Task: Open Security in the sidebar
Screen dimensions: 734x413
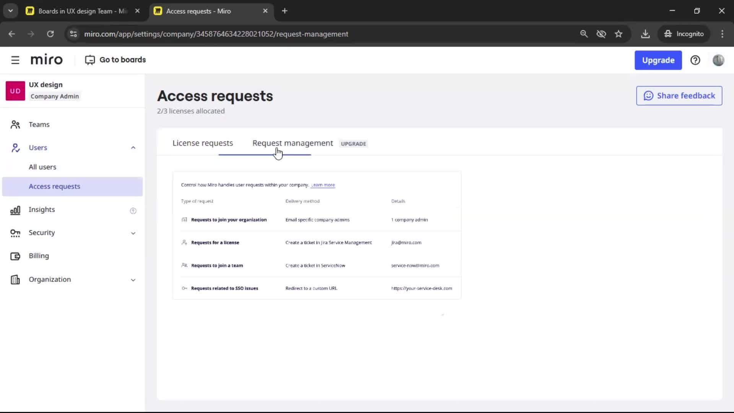Action: pos(42,233)
